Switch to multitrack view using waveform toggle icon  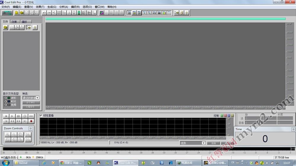click(x=7, y=13)
